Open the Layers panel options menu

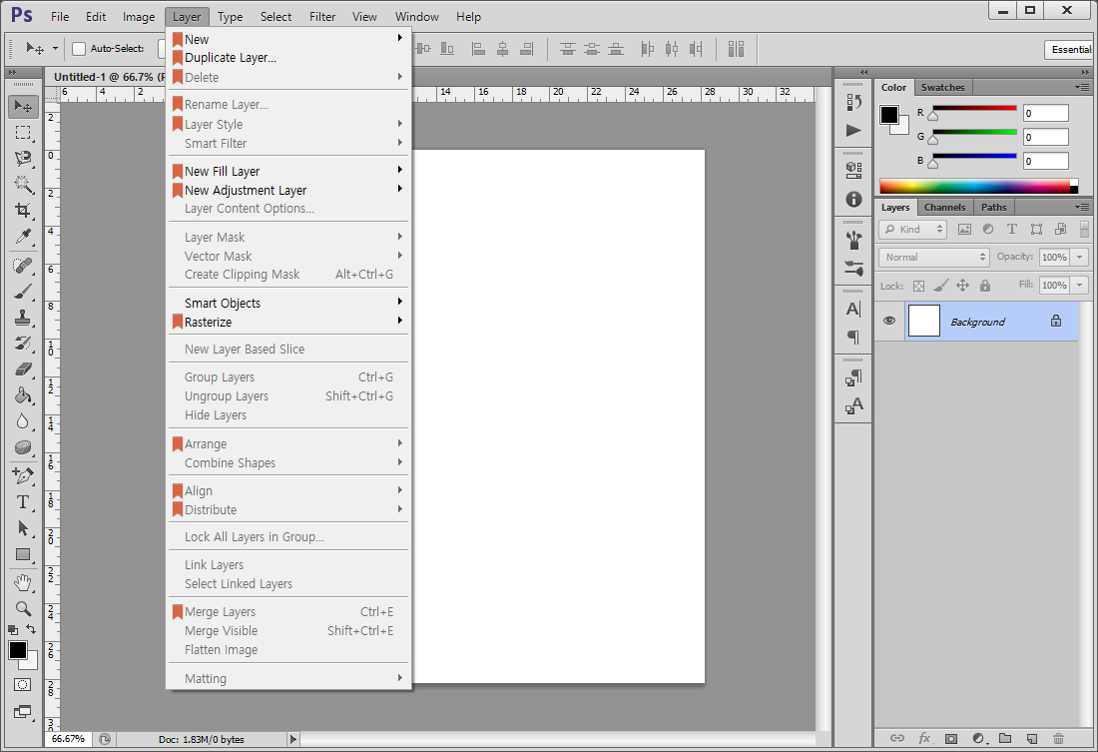click(x=1082, y=207)
